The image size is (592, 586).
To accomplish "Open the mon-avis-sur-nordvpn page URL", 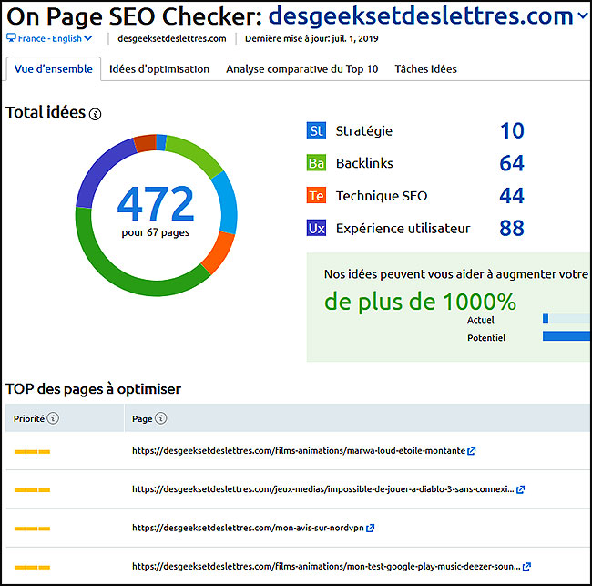I will tap(248, 528).
